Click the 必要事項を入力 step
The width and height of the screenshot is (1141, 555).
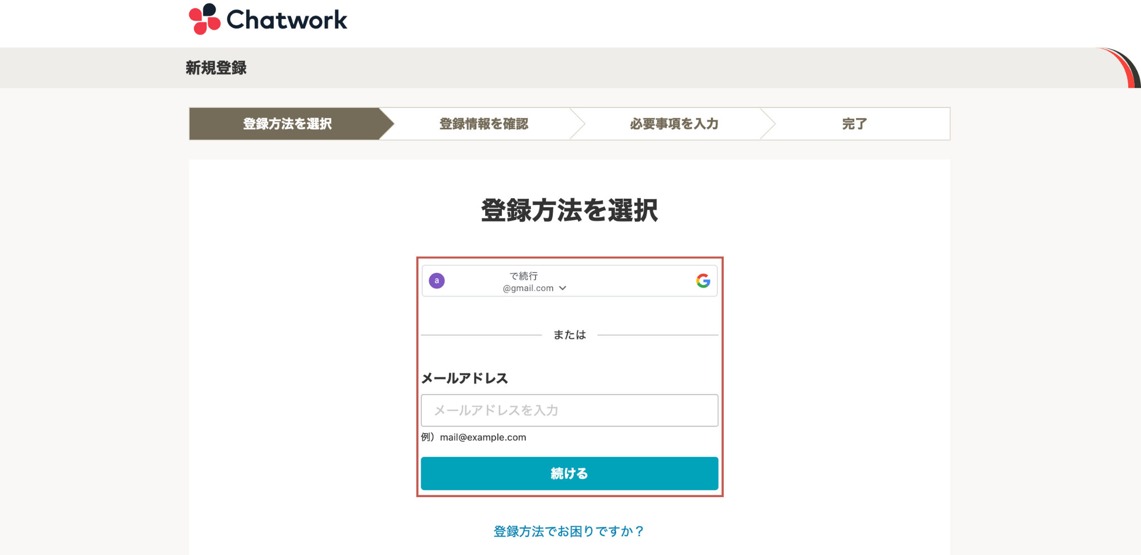tap(674, 124)
